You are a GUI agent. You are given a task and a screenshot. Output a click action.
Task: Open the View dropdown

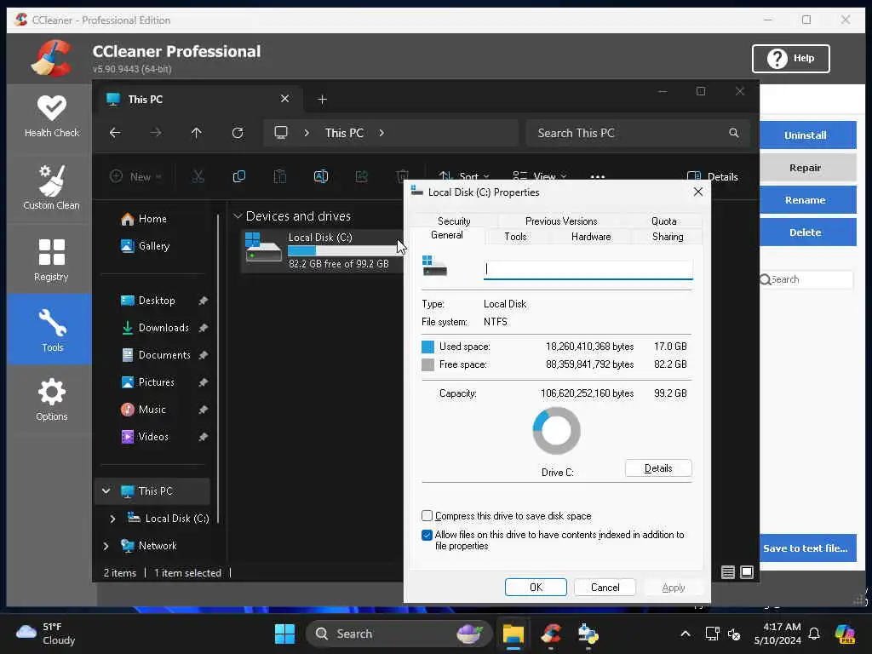click(x=539, y=177)
